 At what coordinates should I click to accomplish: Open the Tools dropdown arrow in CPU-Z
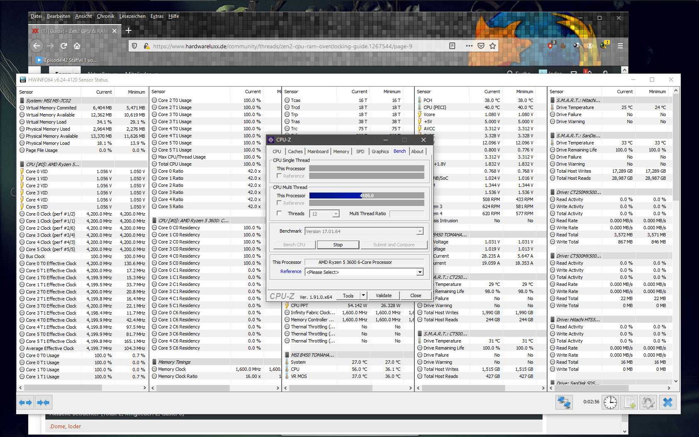coord(363,295)
